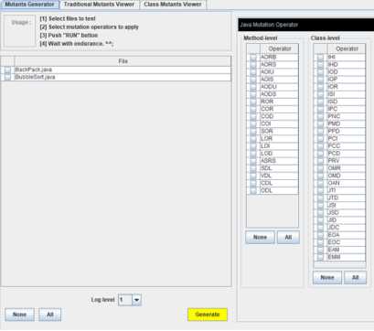Image resolution: width=374 pixels, height=331 pixels.
Task: Tick the IHI class-level operator checkbox
Action: [320, 58]
